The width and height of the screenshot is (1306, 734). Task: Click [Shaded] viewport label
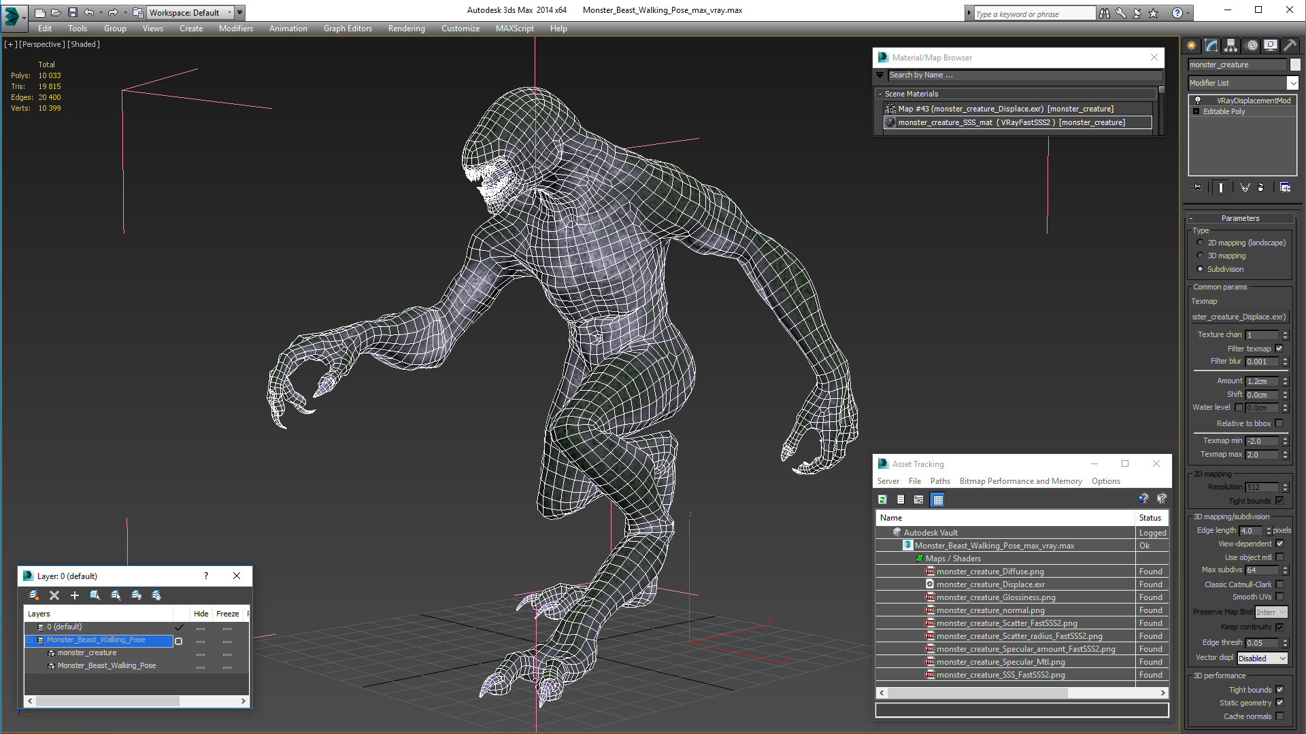(84, 44)
